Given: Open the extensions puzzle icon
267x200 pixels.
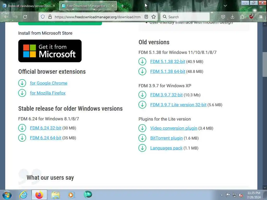Looking at the screenshot, I should tap(242, 17).
